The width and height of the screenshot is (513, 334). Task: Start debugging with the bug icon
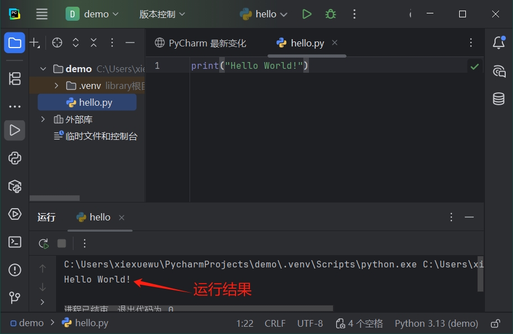(x=330, y=14)
